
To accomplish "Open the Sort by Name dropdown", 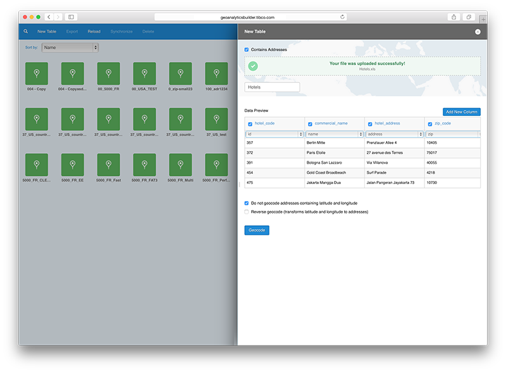I will click(70, 47).
